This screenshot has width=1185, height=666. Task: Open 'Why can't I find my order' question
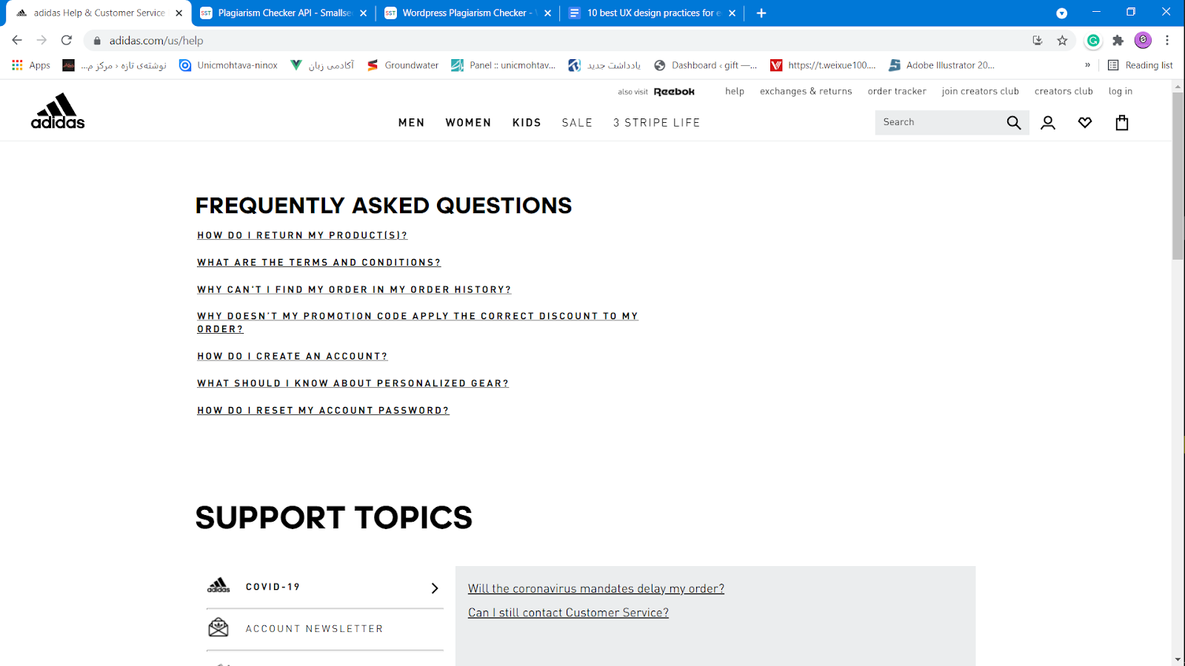(x=354, y=290)
